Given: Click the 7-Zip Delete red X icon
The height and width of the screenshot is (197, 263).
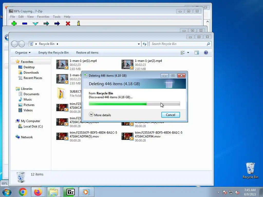Looking at the screenshot, I should [68, 23].
